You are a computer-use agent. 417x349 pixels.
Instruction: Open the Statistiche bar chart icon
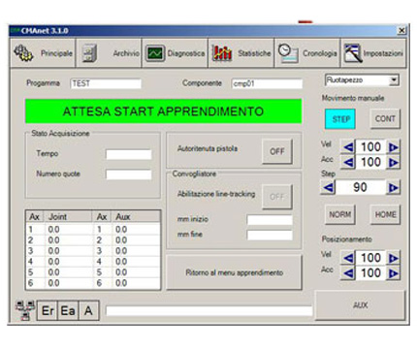pyautogui.click(x=222, y=53)
